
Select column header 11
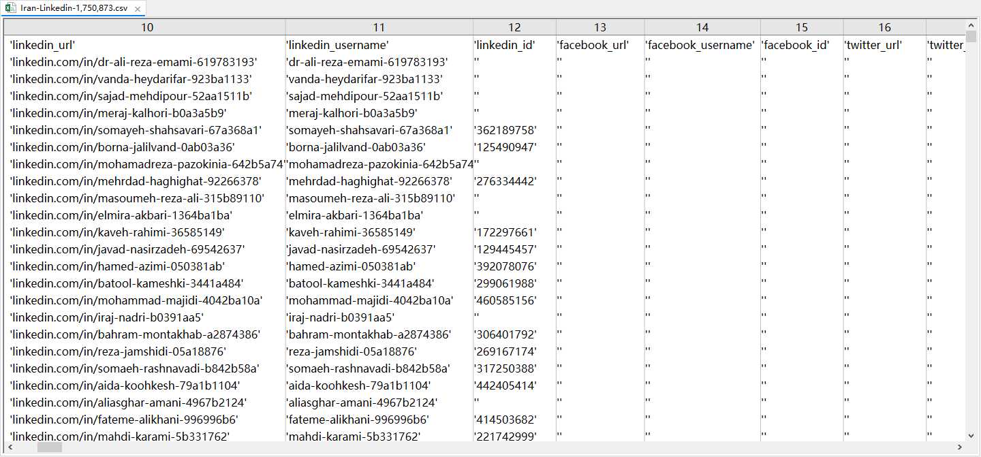[379, 27]
